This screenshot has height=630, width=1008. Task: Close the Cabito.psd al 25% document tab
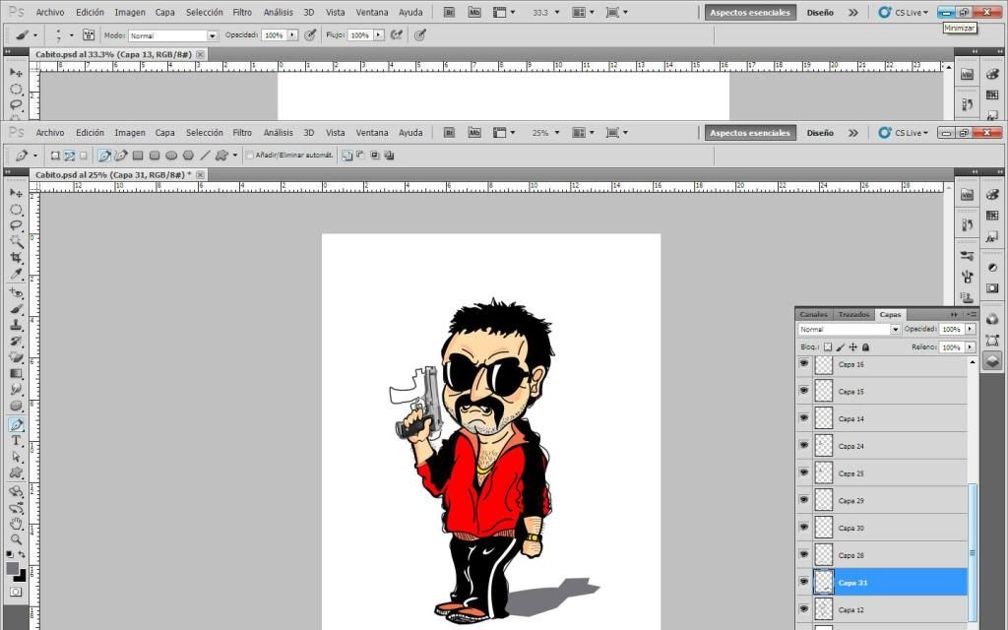[x=201, y=175]
